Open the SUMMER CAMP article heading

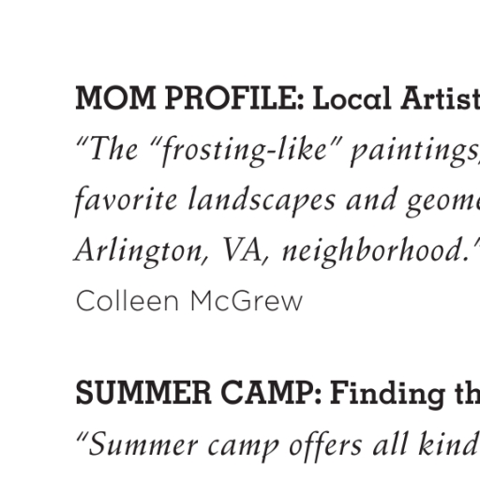(x=277, y=393)
